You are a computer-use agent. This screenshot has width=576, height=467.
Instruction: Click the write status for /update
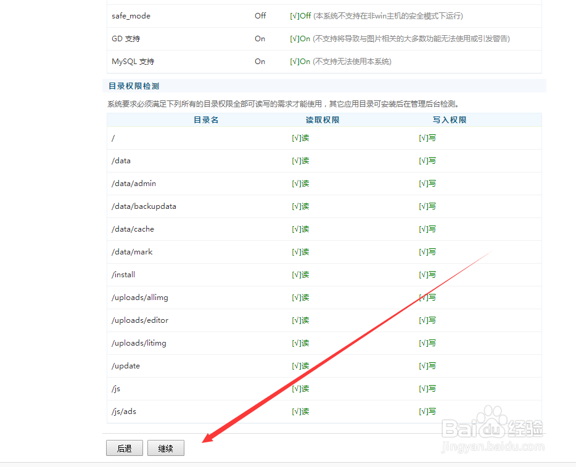click(427, 366)
